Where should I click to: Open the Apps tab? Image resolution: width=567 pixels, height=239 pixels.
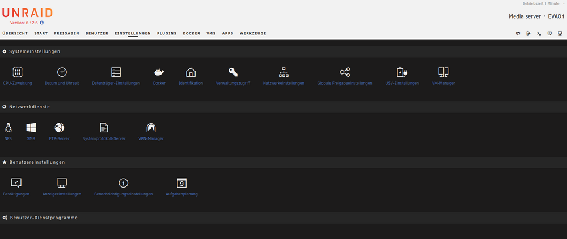[228, 33]
